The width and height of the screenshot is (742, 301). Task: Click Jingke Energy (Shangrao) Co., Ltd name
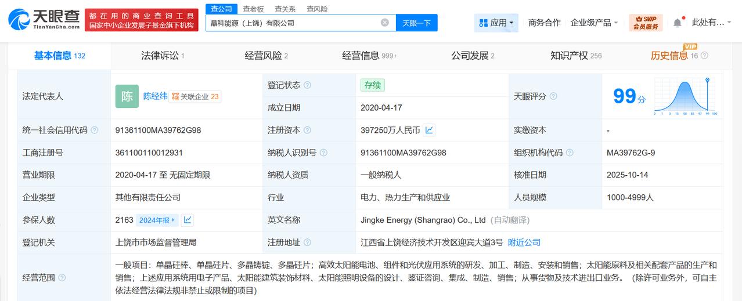click(423, 220)
